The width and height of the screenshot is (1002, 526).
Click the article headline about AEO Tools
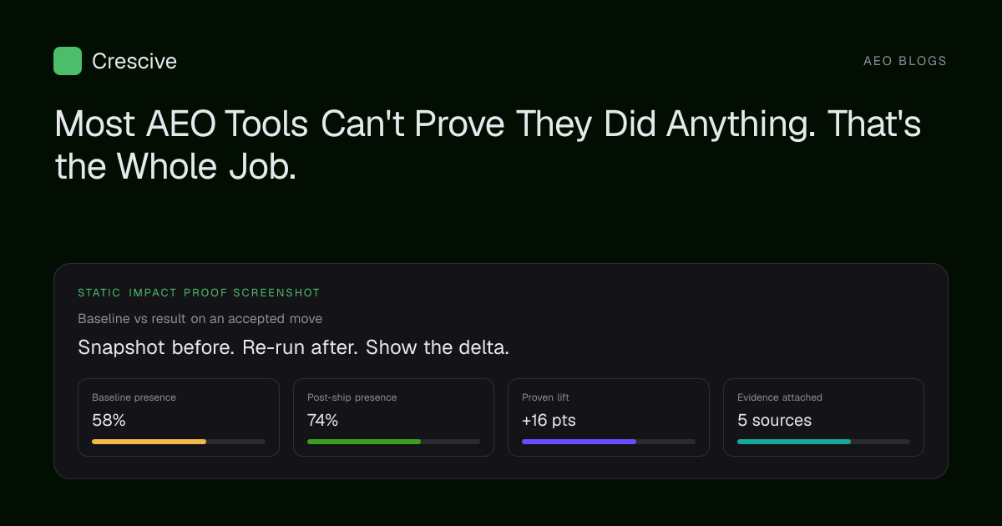point(488,145)
